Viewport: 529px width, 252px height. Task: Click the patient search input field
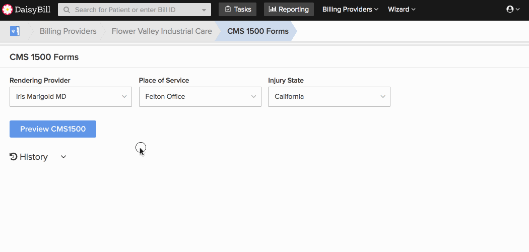click(x=135, y=10)
